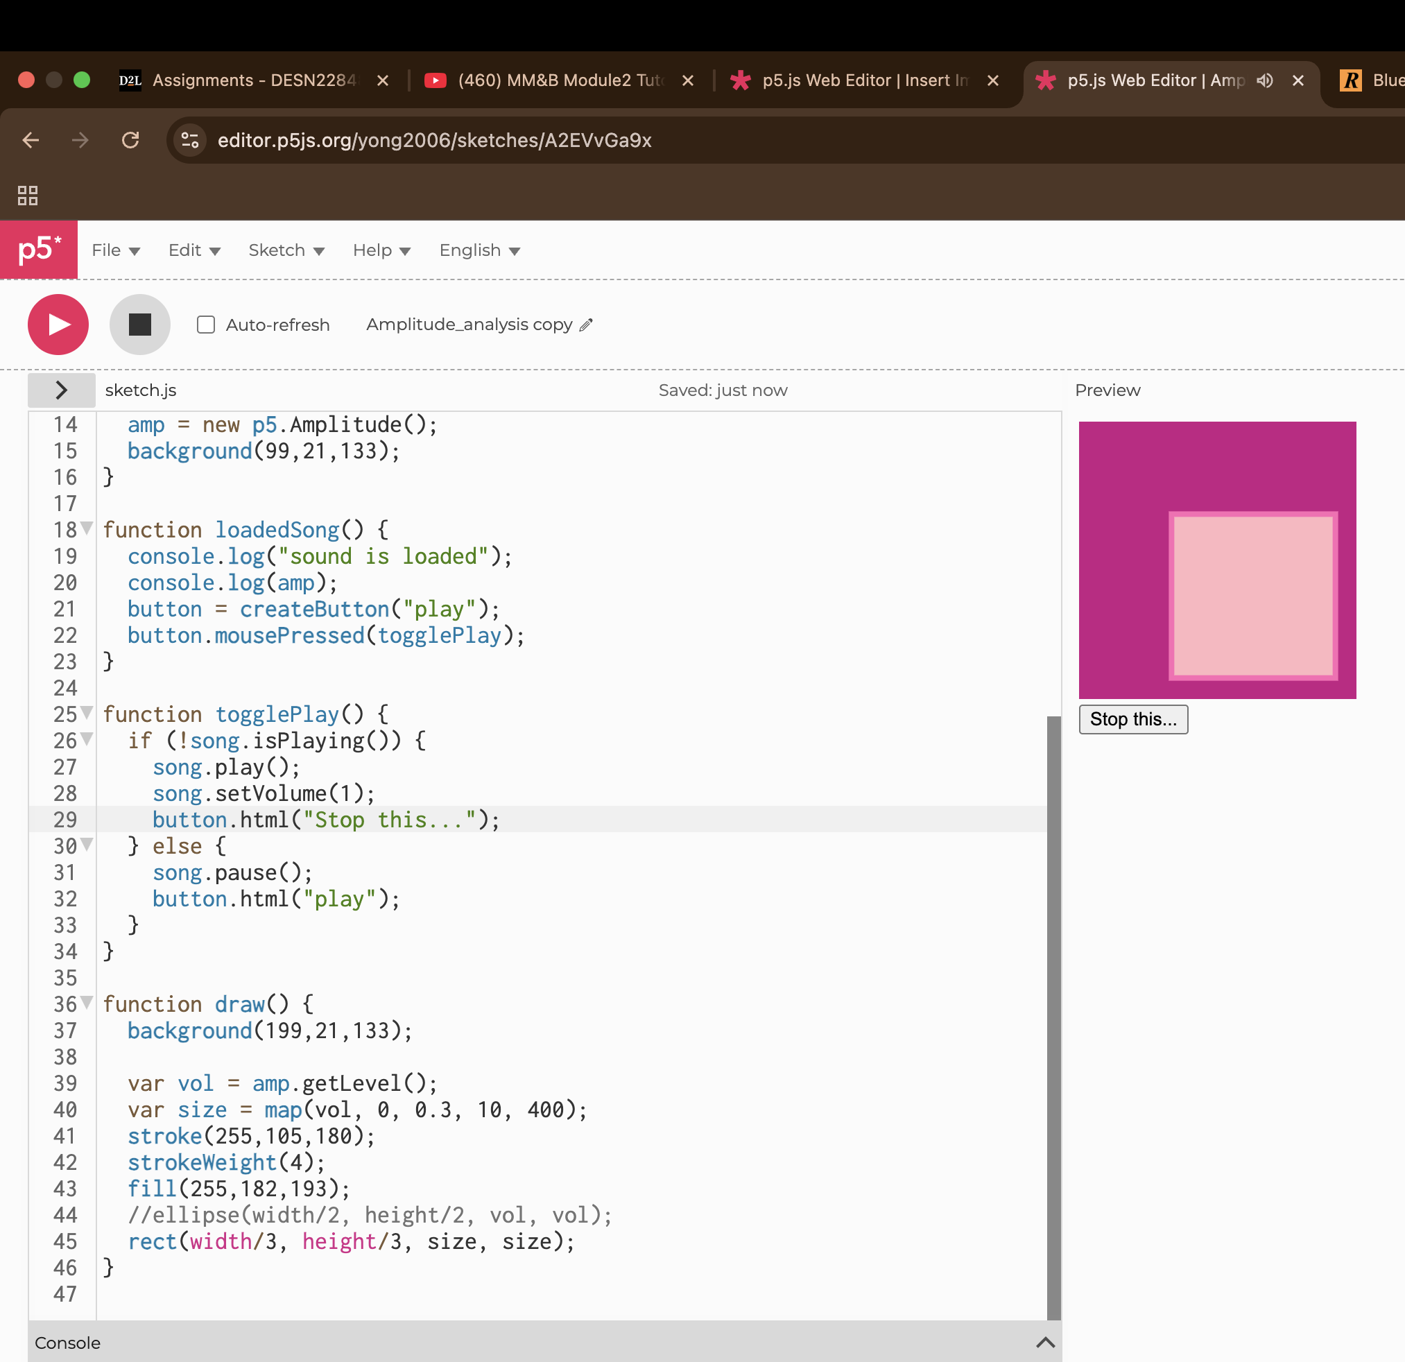
Task: Open the Edit menu
Action: click(194, 250)
